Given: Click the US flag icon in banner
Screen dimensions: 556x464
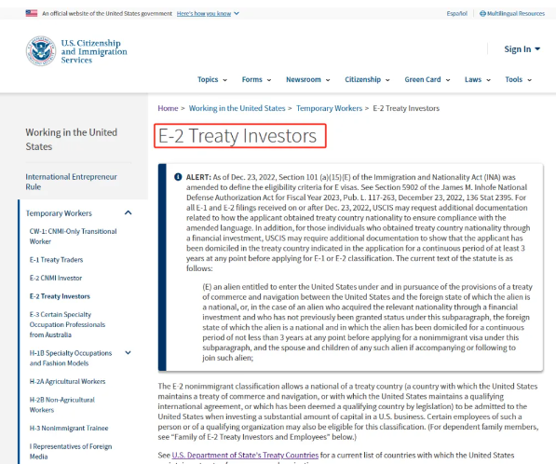Looking at the screenshot, I should coord(32,13).
